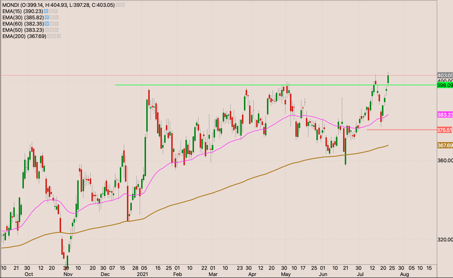Open MONDI price series settings gear
The width and height of the screenshot is (453, 278).
coord(122,5)
